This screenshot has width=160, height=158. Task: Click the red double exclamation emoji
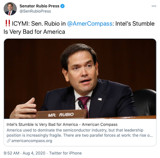[8, 23]
